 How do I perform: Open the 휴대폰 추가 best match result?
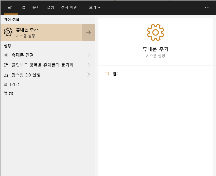pos(41,32)
